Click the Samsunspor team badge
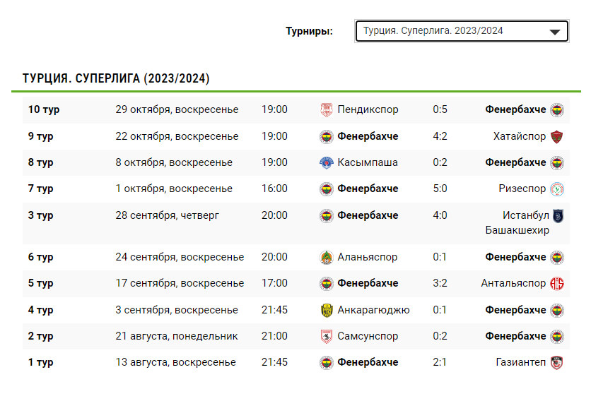Screen dimensions: 591x401 (x=326, y=337)
